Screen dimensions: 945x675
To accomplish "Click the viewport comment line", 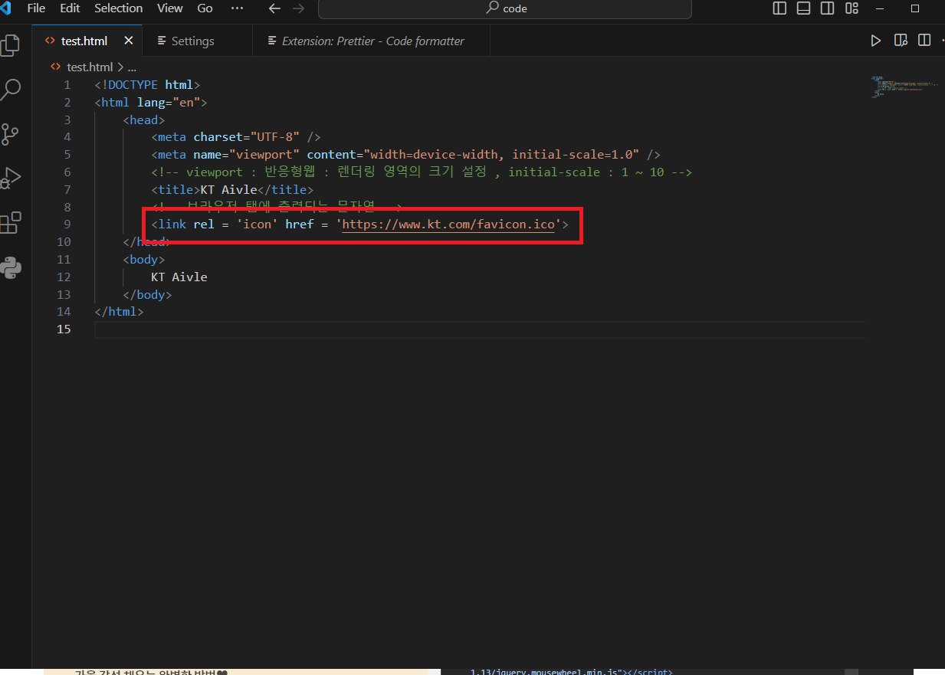I will [422, 172].
